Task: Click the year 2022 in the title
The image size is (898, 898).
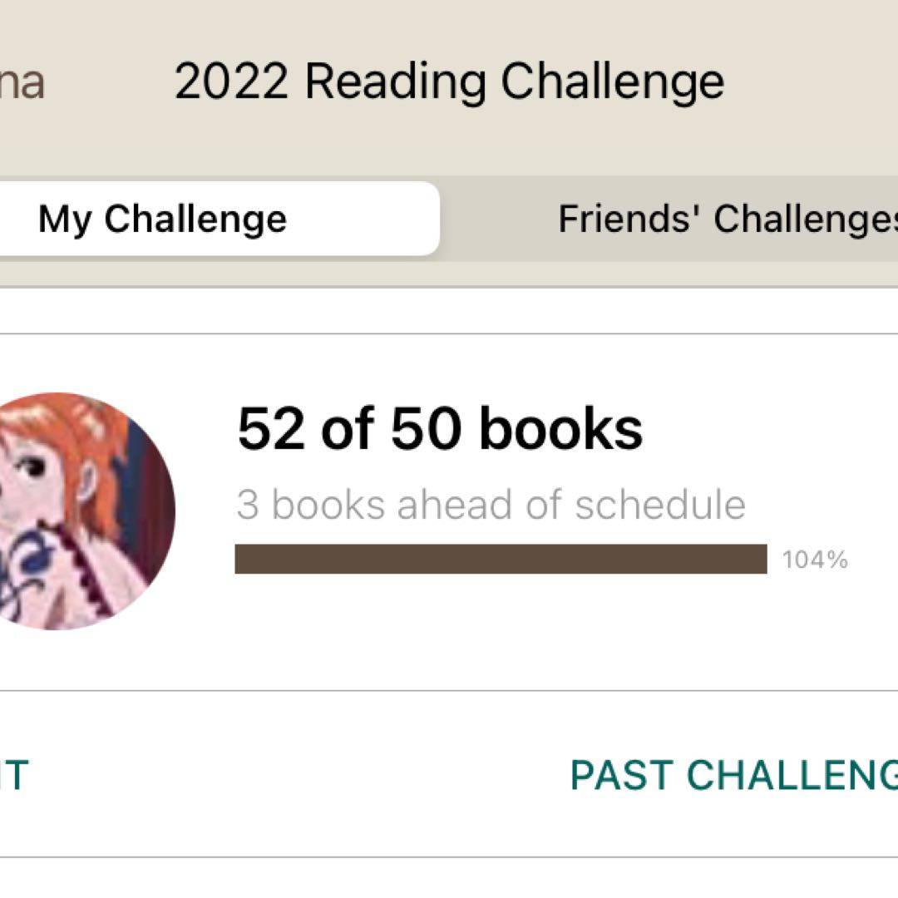Action: (x=231, y=81)
